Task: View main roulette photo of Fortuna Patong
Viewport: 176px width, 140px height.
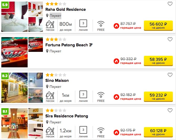Action: [x=14, y=52]
